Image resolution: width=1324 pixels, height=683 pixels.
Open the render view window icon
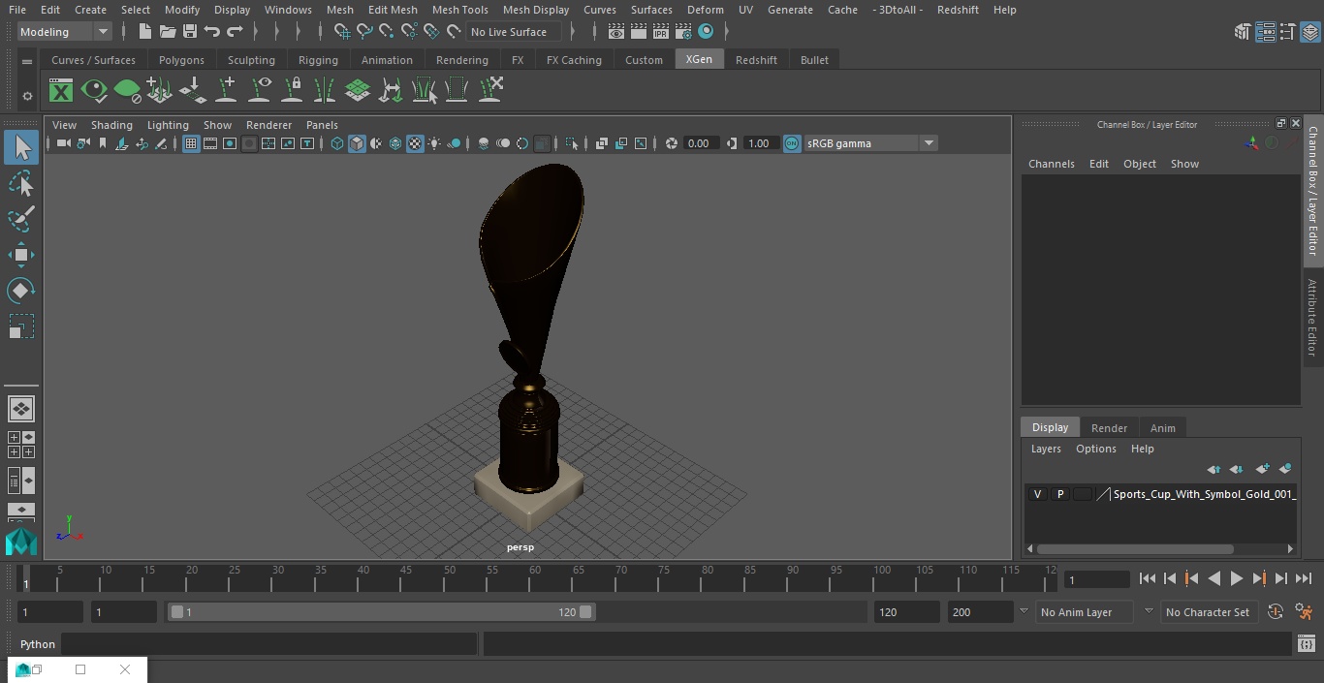pos(616,32)
